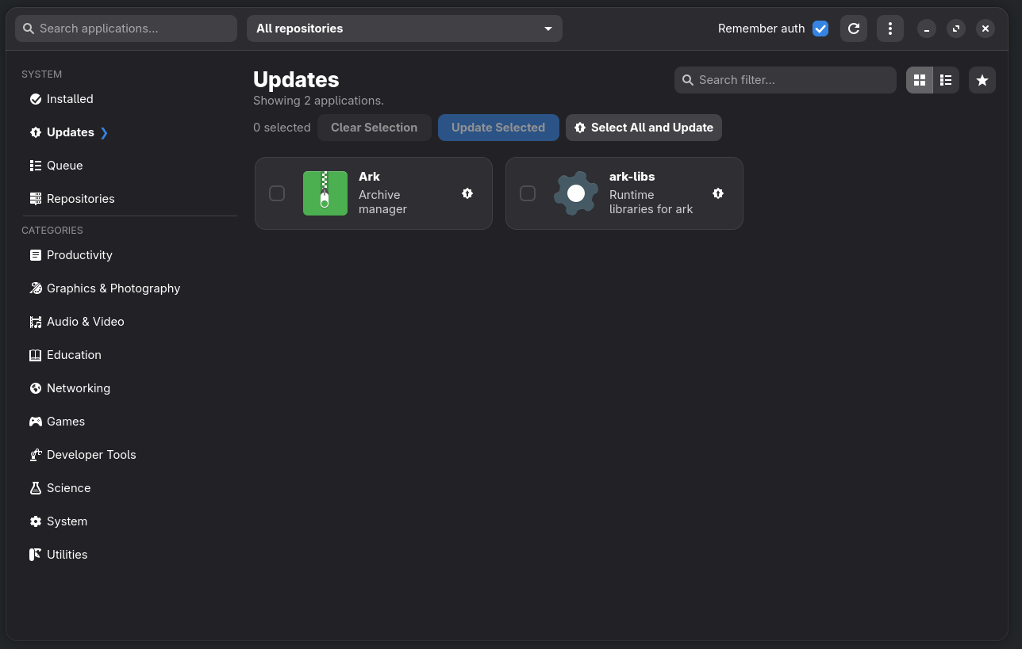This screenshot has width=1022, height=649.
Task: Open the Developer Tools category
Action: [x=90, y=454]
